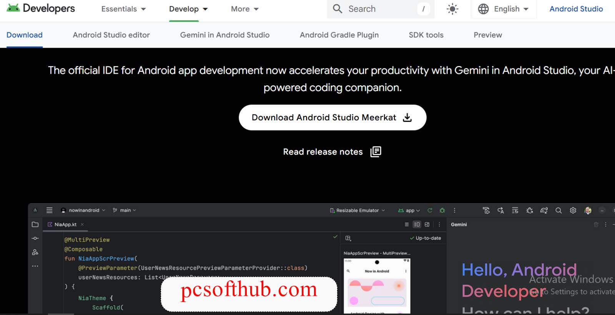Open the Resizable Emulator device dropdown
This screenshot has height=315, width=615.
(x=357, y=210)
